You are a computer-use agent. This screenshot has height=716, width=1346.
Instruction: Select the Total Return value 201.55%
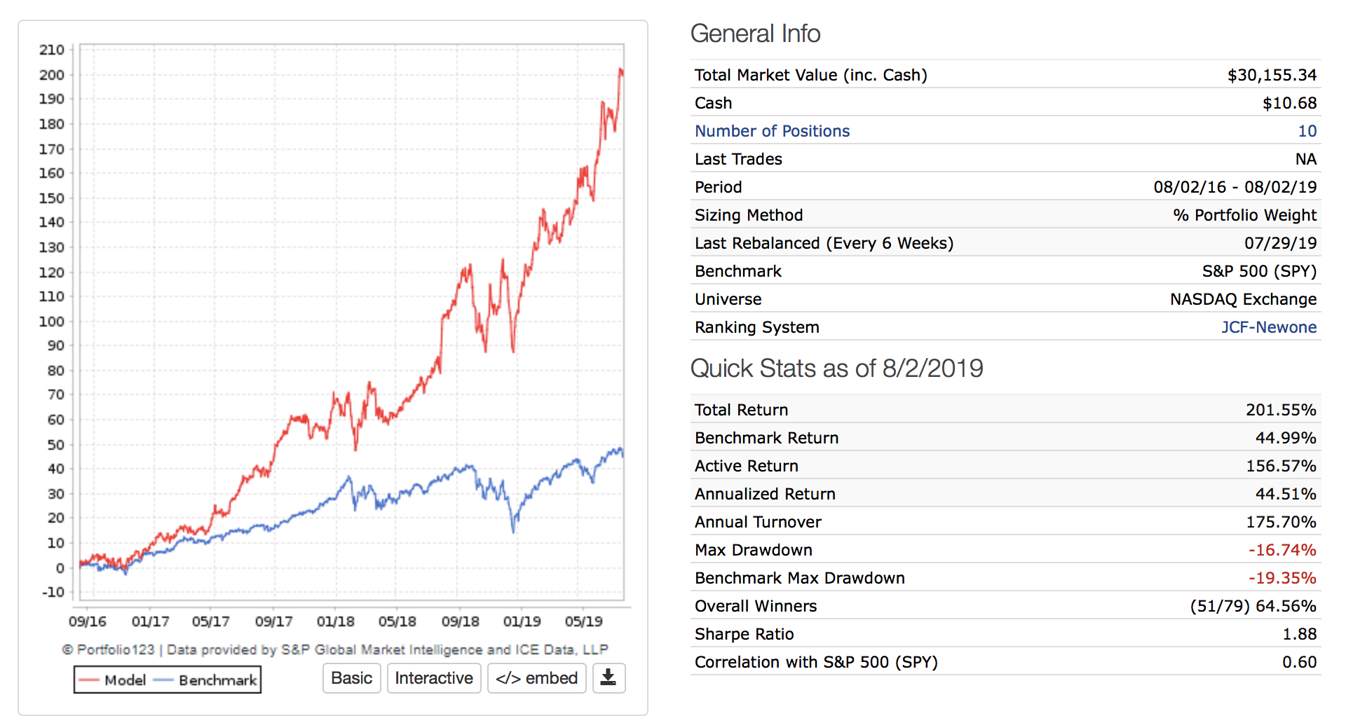(1281, 410)
